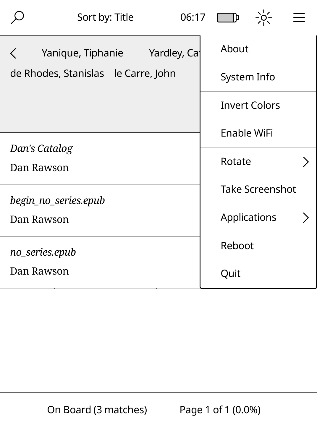Image resolution: width=317 pixels, height=428 pixels.
Task: Open the frontlight brightness icon
Action: tap(263, 18)
